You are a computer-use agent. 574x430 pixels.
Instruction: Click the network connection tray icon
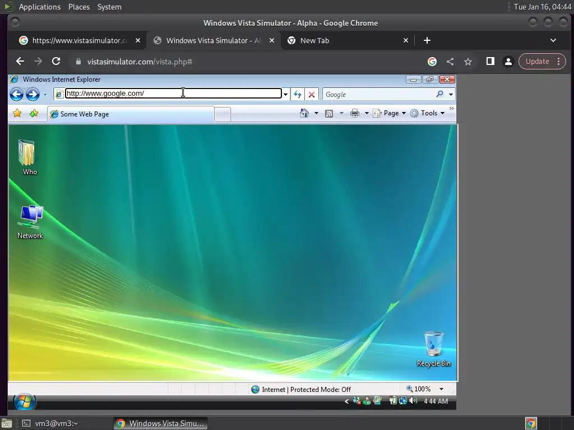(x=403, y=401)
